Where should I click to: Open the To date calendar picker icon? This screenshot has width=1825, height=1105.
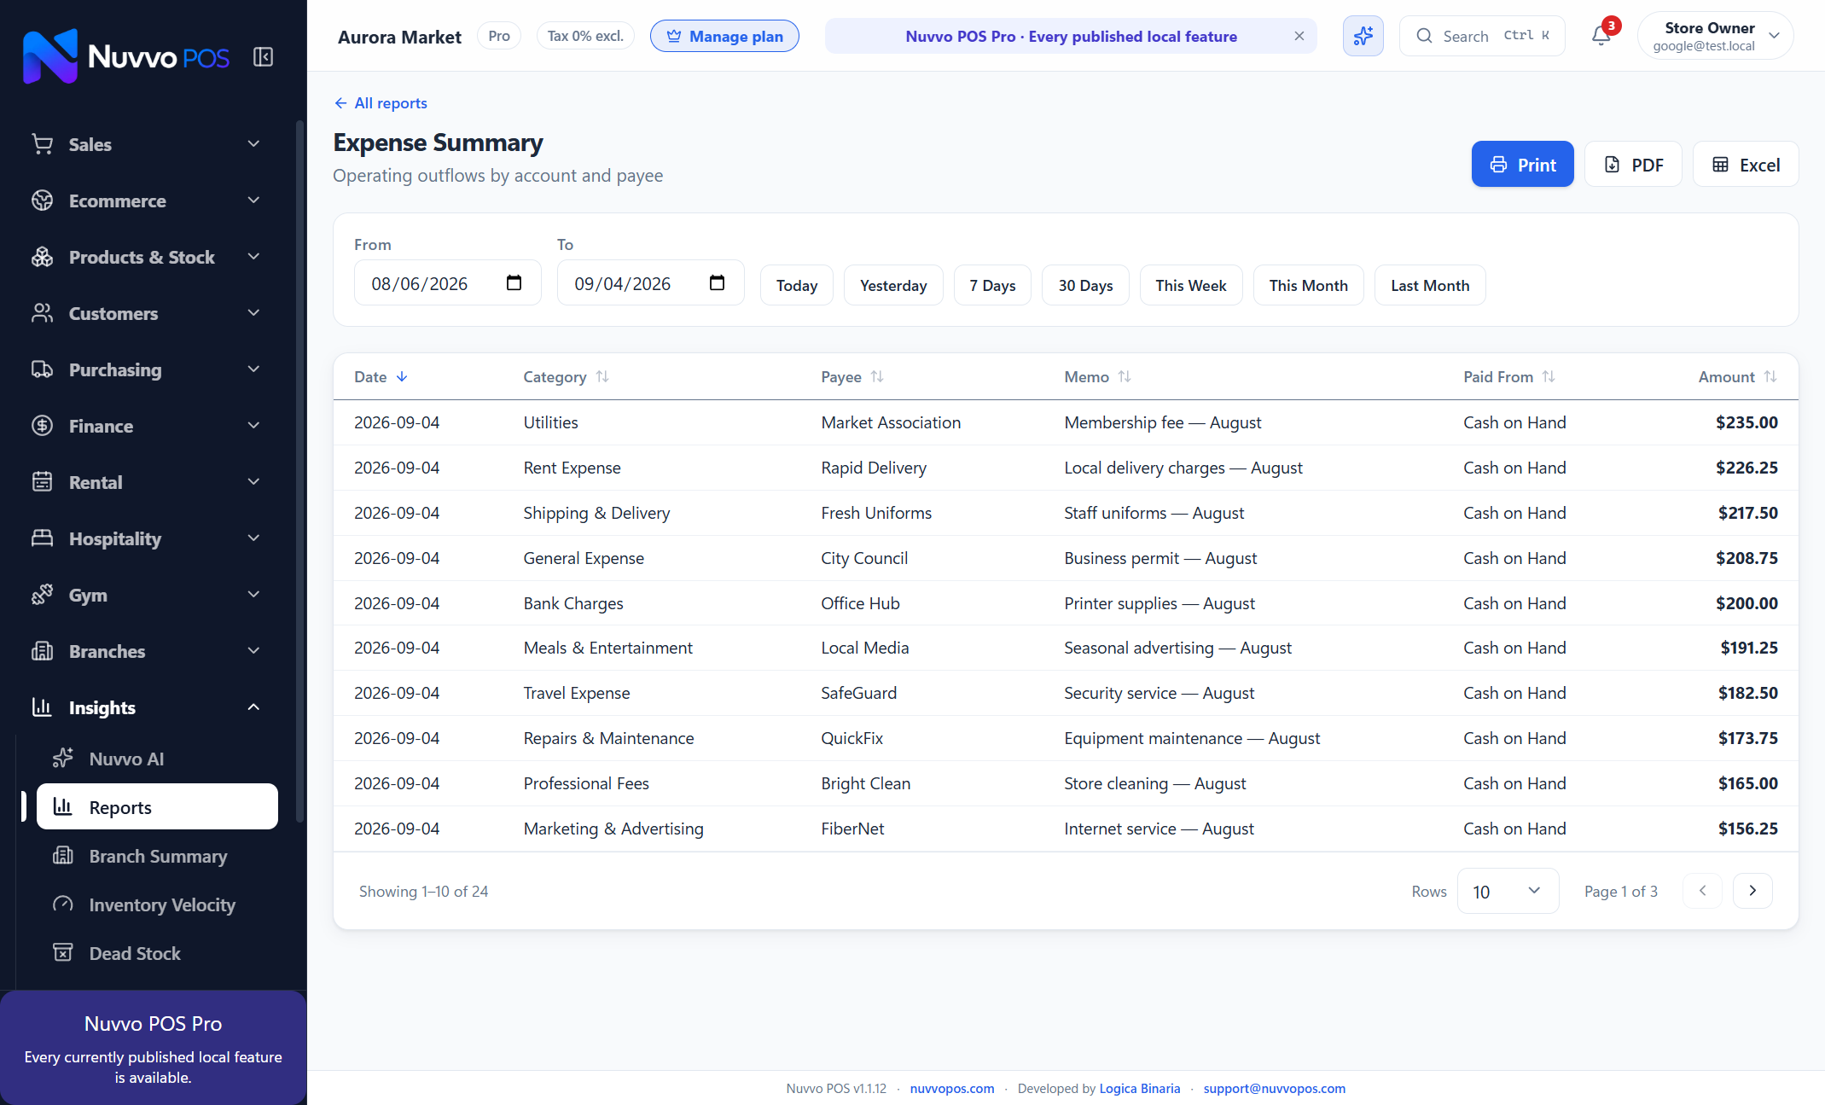coord(717,283)
